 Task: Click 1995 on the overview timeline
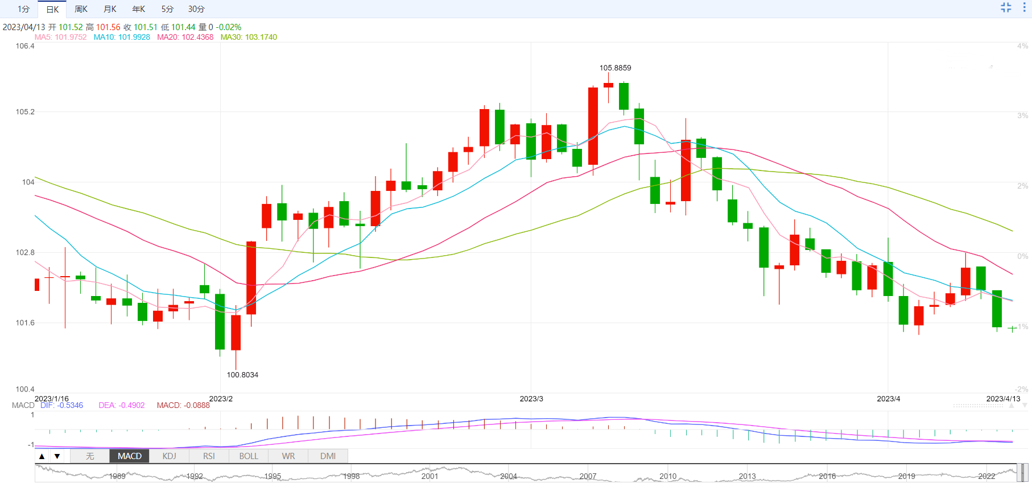pos(273,476)
